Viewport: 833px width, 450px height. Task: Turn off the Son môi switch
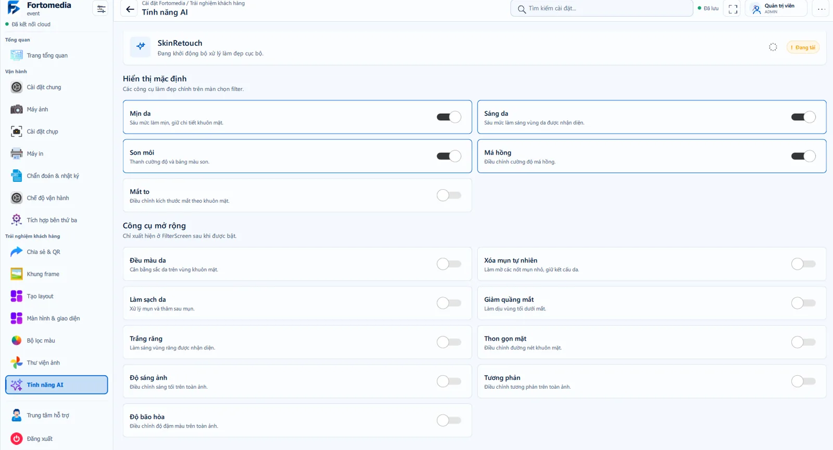(449, 156)
